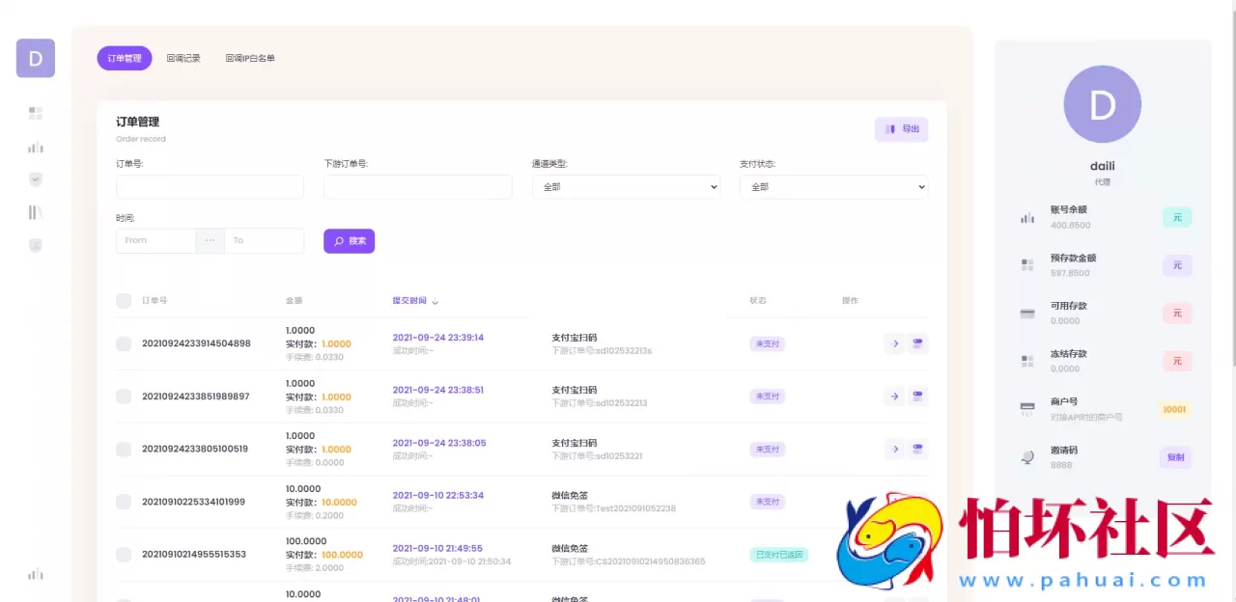Click the arrow action icon on the first order row
The width and height of the screenshot is (1236, 602).
click(894, 343)
